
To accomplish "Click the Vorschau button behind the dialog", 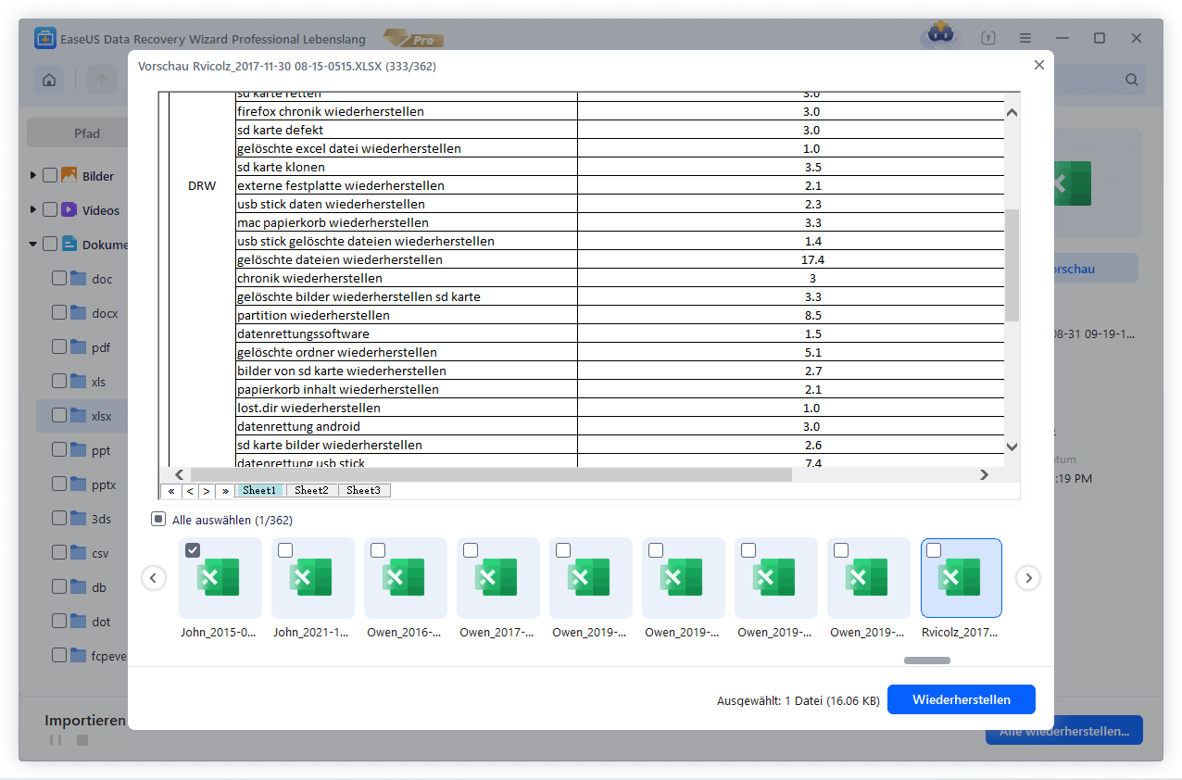I will 1094,269.
